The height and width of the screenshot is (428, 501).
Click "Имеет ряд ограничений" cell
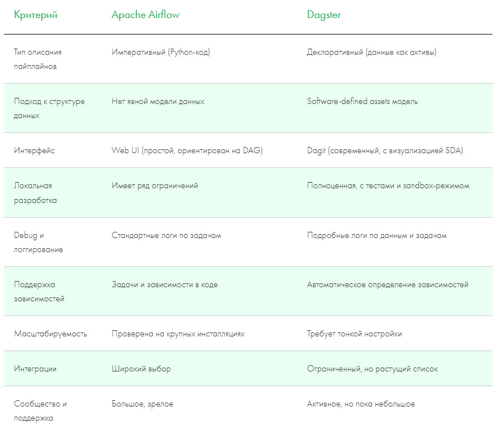pyautogui.click(x=155, y=185)
